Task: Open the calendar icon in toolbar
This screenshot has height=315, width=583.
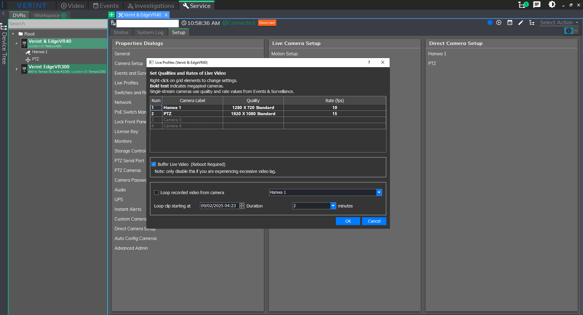Action: click(510, 22)
